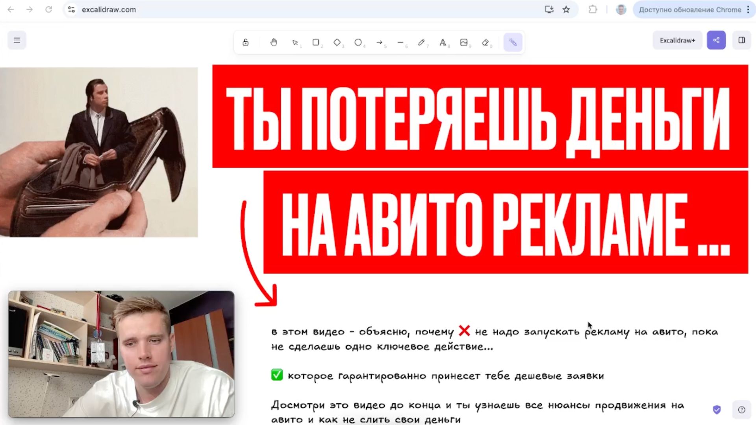The width and height of the screenshot is (756, 425).
Task: Select the Arrow tool
Action: tap(380, 42)
